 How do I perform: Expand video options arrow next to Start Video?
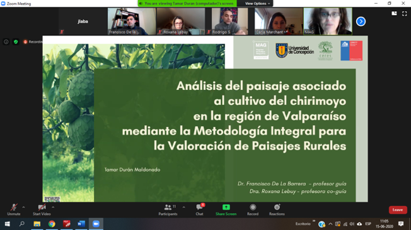point(53,207)
